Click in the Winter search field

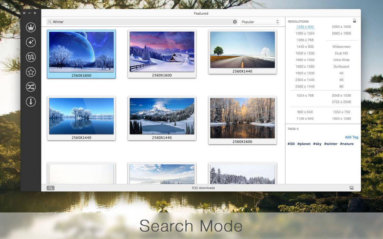pyautogui.click(x=140, y=22)
